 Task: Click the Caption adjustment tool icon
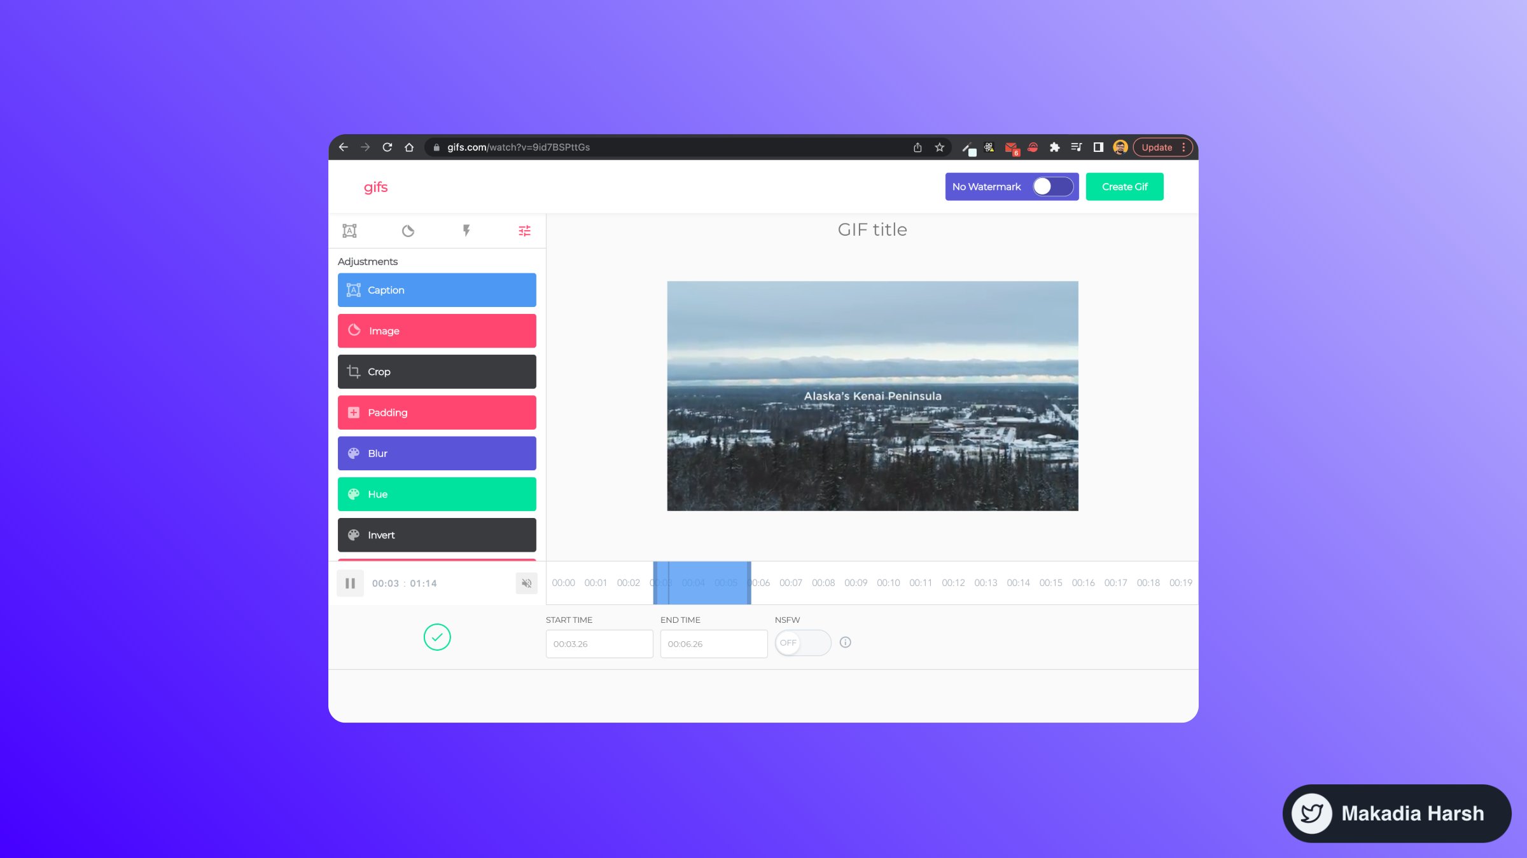(x=353, y=290)
